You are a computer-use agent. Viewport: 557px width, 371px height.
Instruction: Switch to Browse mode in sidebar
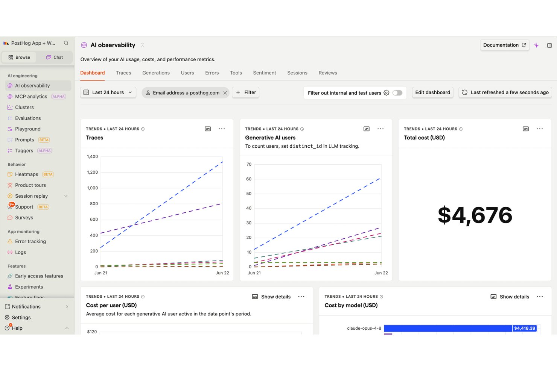(19, 58)
